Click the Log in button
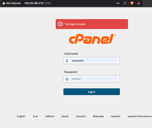 click(92, 92)
